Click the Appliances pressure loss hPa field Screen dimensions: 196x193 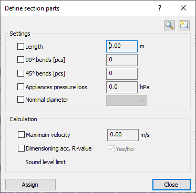(122, 87)
